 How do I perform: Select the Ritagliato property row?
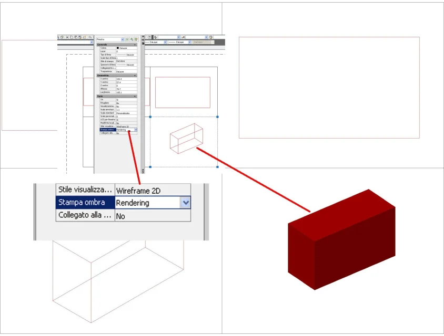coord(118,103)
